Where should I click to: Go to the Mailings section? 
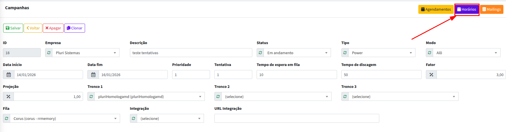click(x=492, y=10)
